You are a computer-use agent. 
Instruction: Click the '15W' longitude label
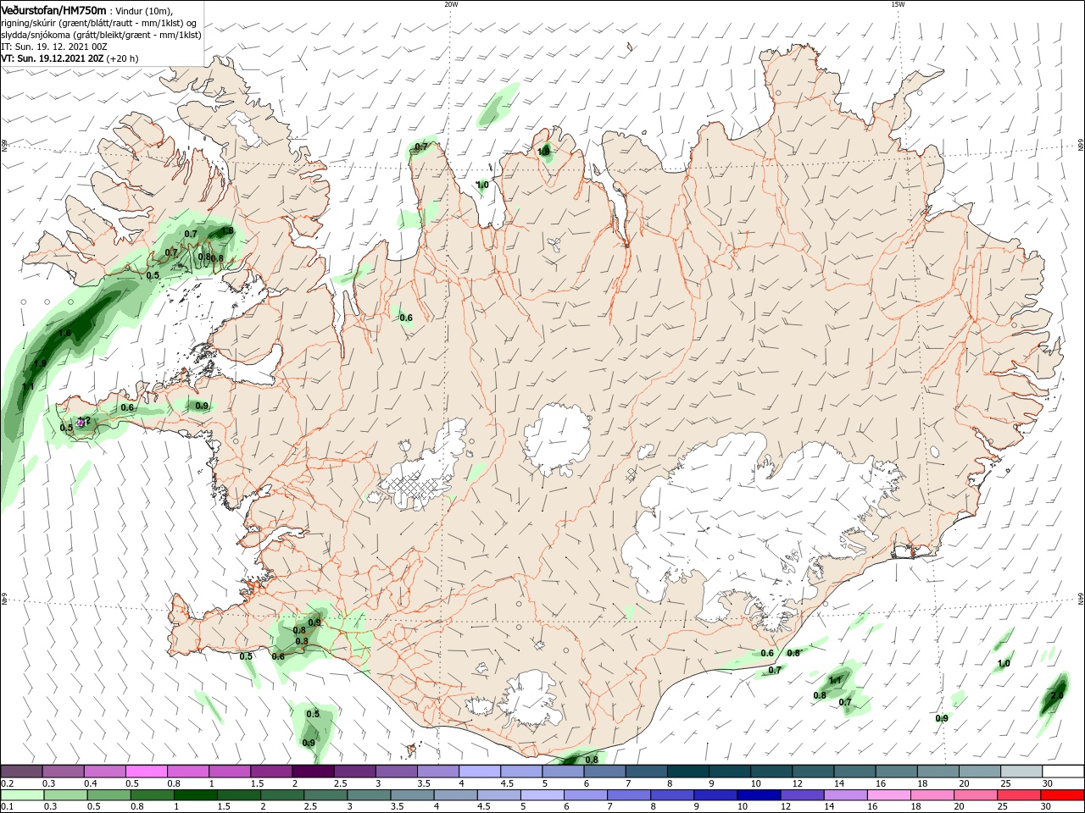898,4
